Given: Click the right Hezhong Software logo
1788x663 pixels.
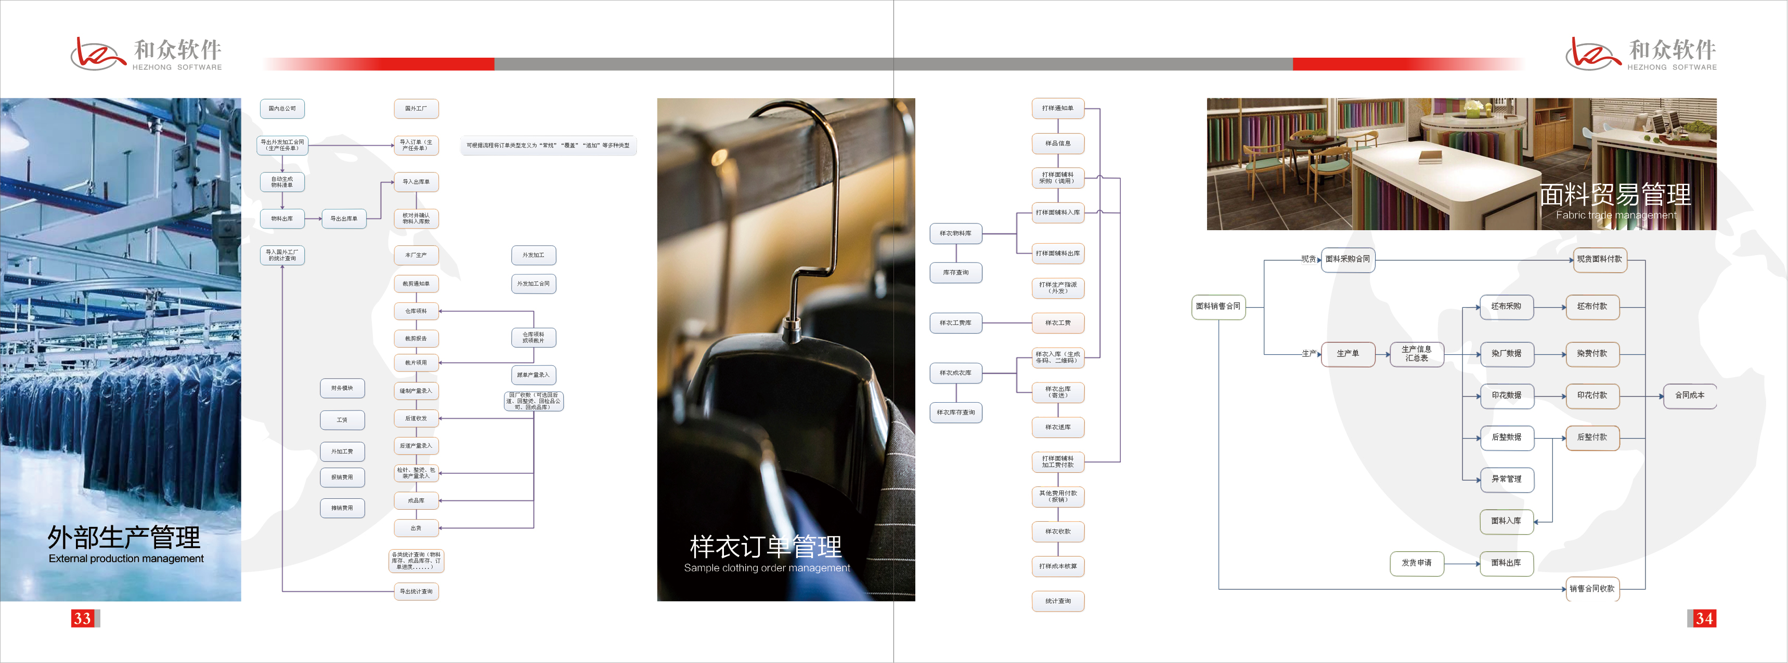Looking at the screenshot, I should coord(1641,54).
